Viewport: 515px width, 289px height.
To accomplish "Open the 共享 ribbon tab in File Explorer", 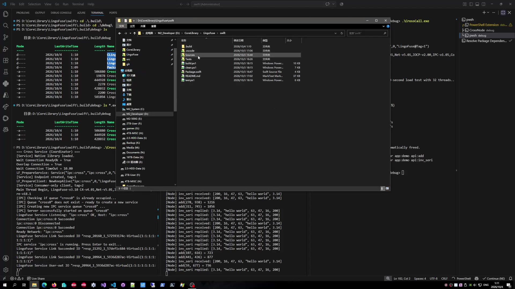I will pos(143,26).
